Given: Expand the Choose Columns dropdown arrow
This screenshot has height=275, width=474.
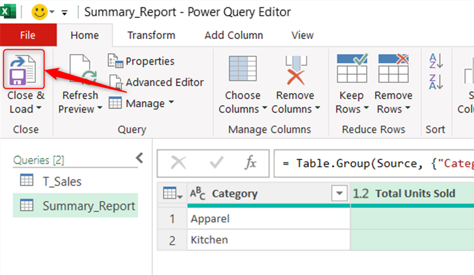Looking at the screenshot, I should [x=264, y=108].
